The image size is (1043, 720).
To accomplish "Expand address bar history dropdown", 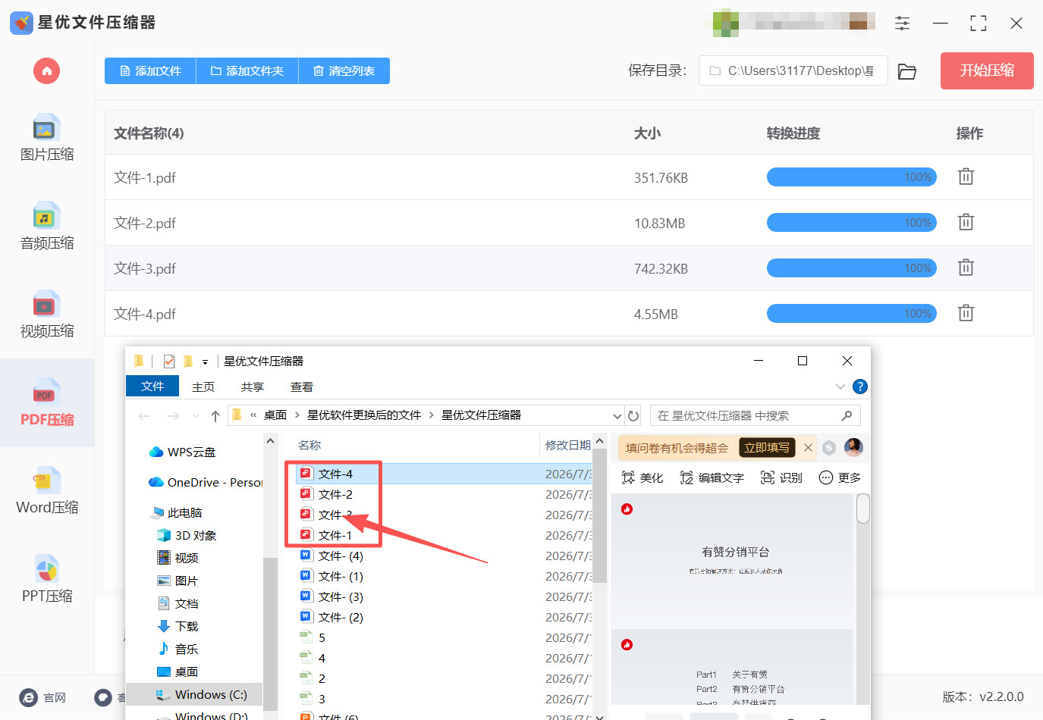I will [x=617, y=415].
